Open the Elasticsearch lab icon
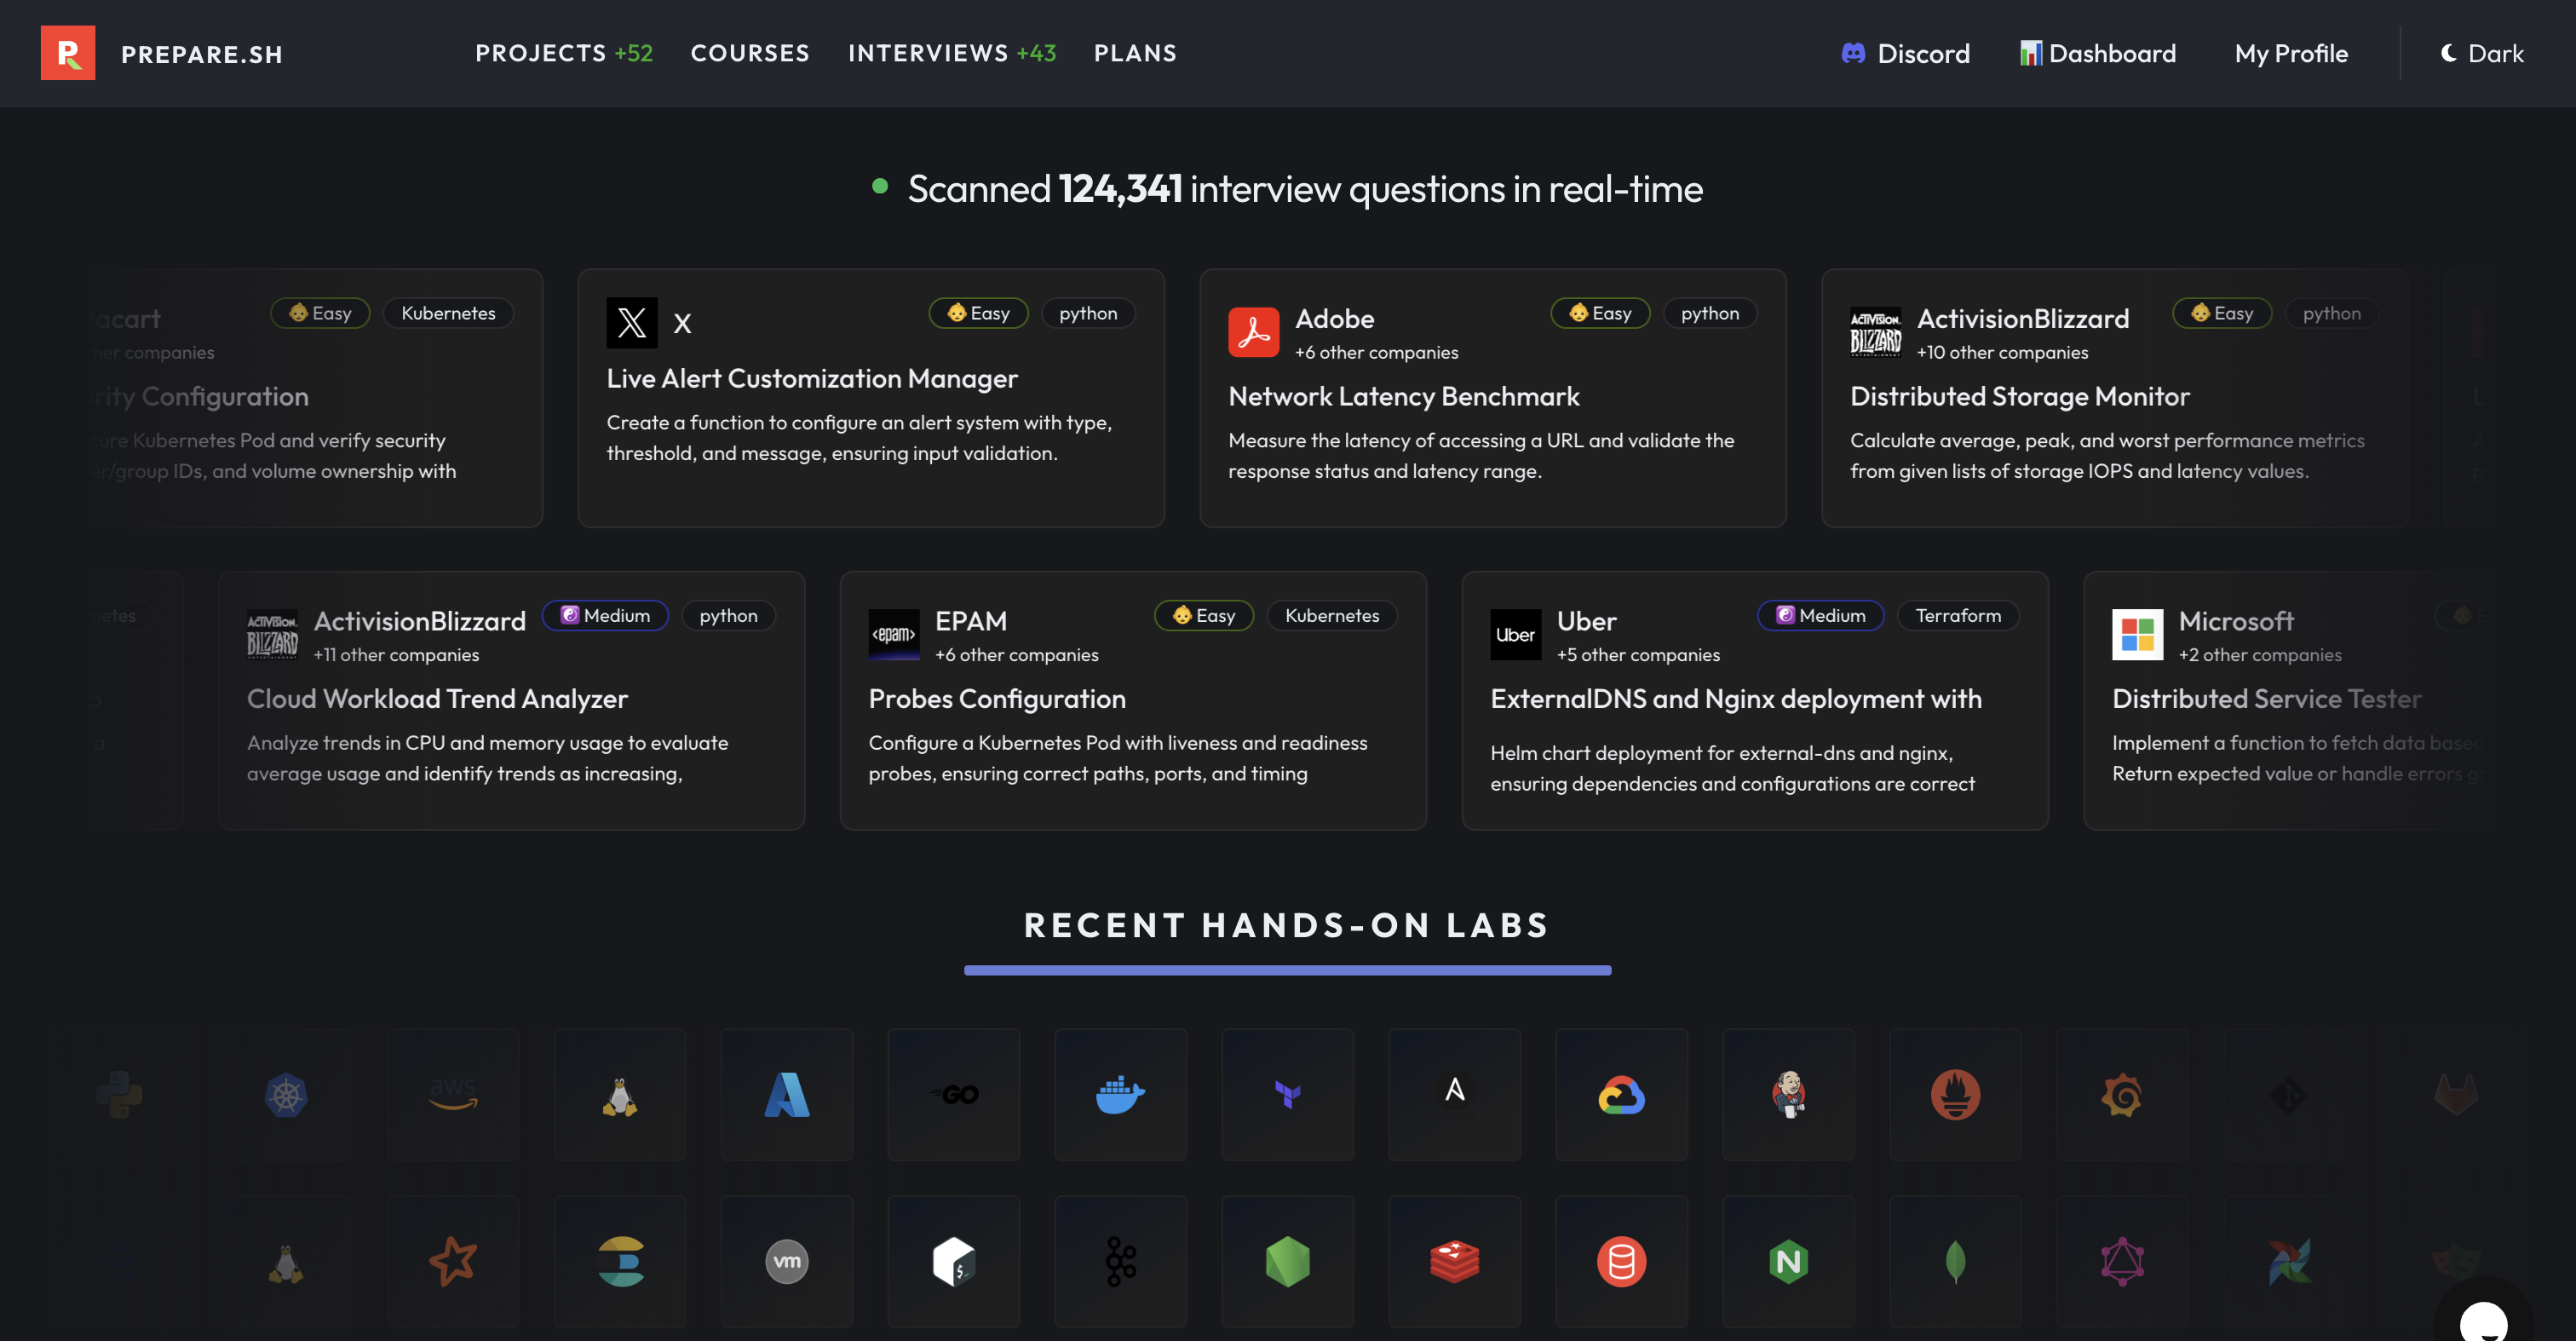Viewport: 2576px width, 1341px height. point(620,1262)
